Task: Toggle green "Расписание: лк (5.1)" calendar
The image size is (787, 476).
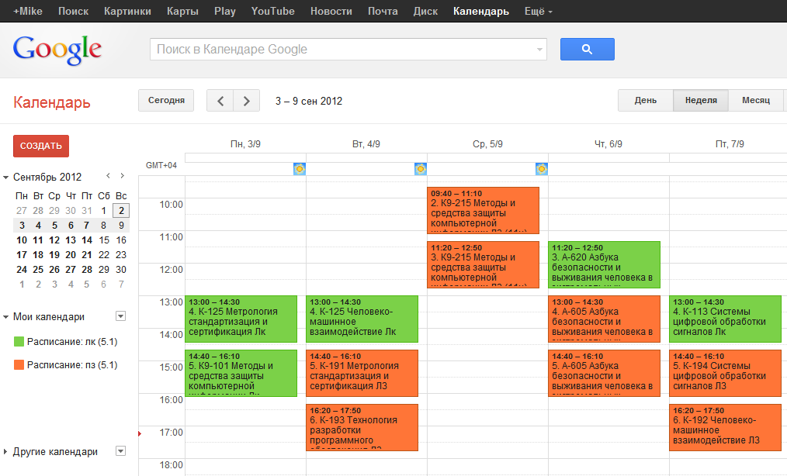Action: [19, 342]
